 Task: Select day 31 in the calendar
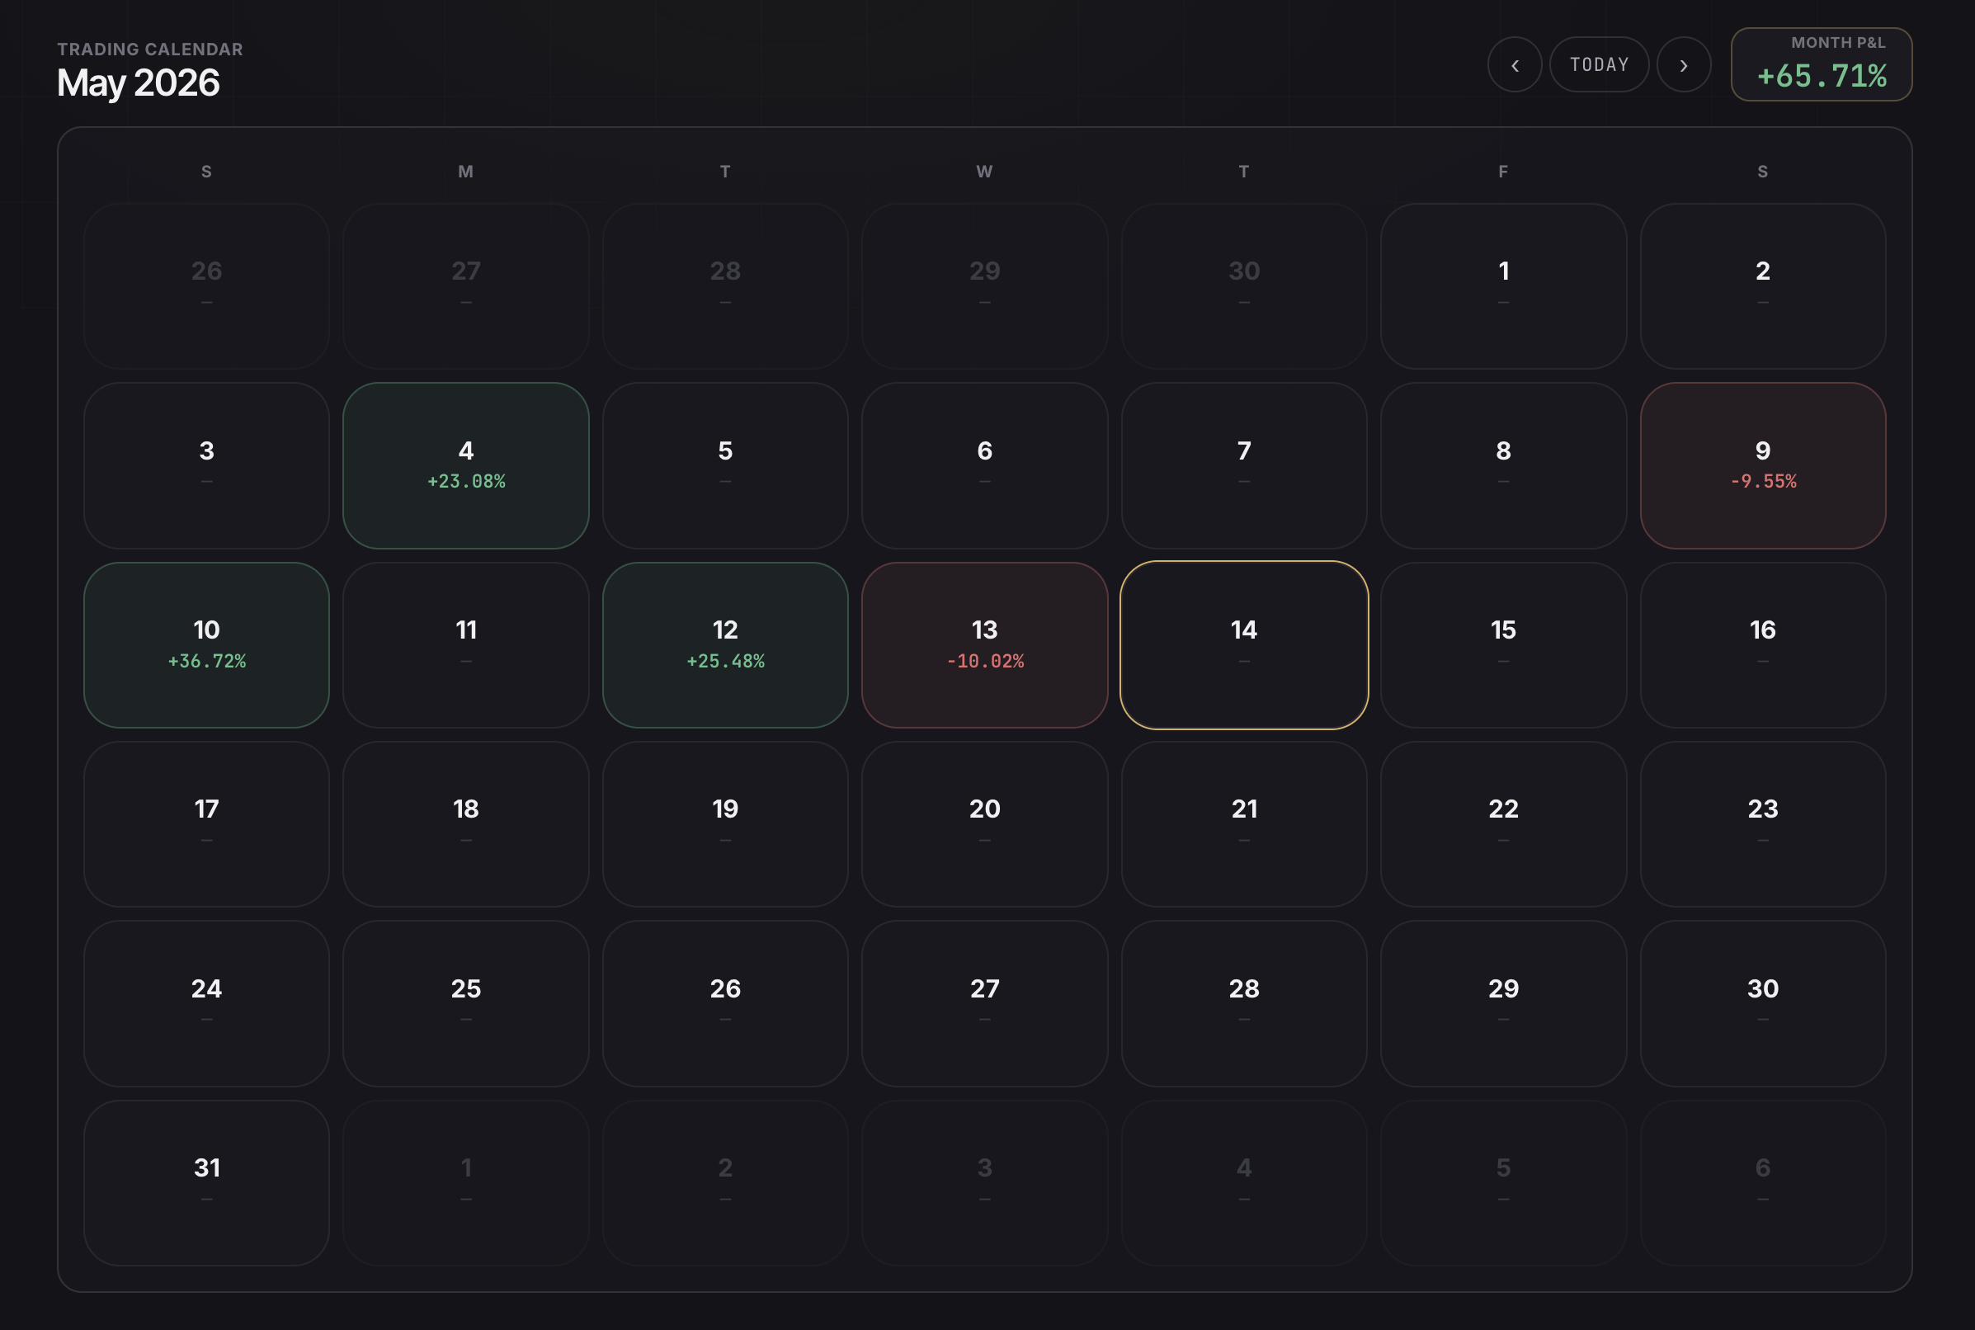206,1183
